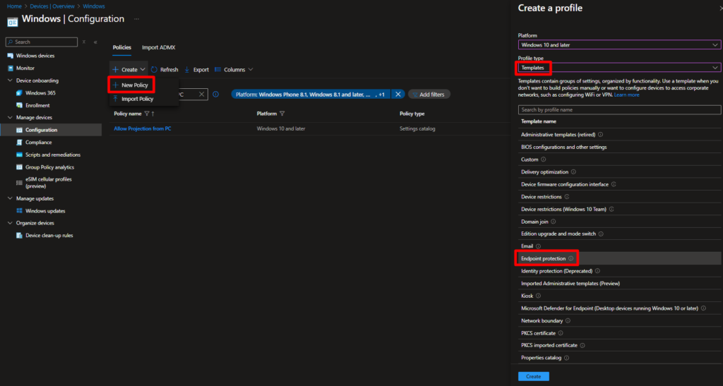Select BIOS configurations and other settings
Screen dimensions: 723x386
619,147
